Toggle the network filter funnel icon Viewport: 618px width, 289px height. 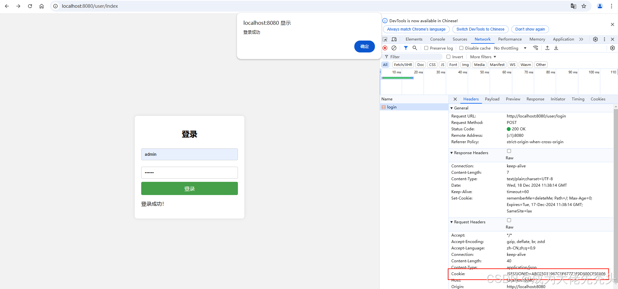[x=406, y=48]
